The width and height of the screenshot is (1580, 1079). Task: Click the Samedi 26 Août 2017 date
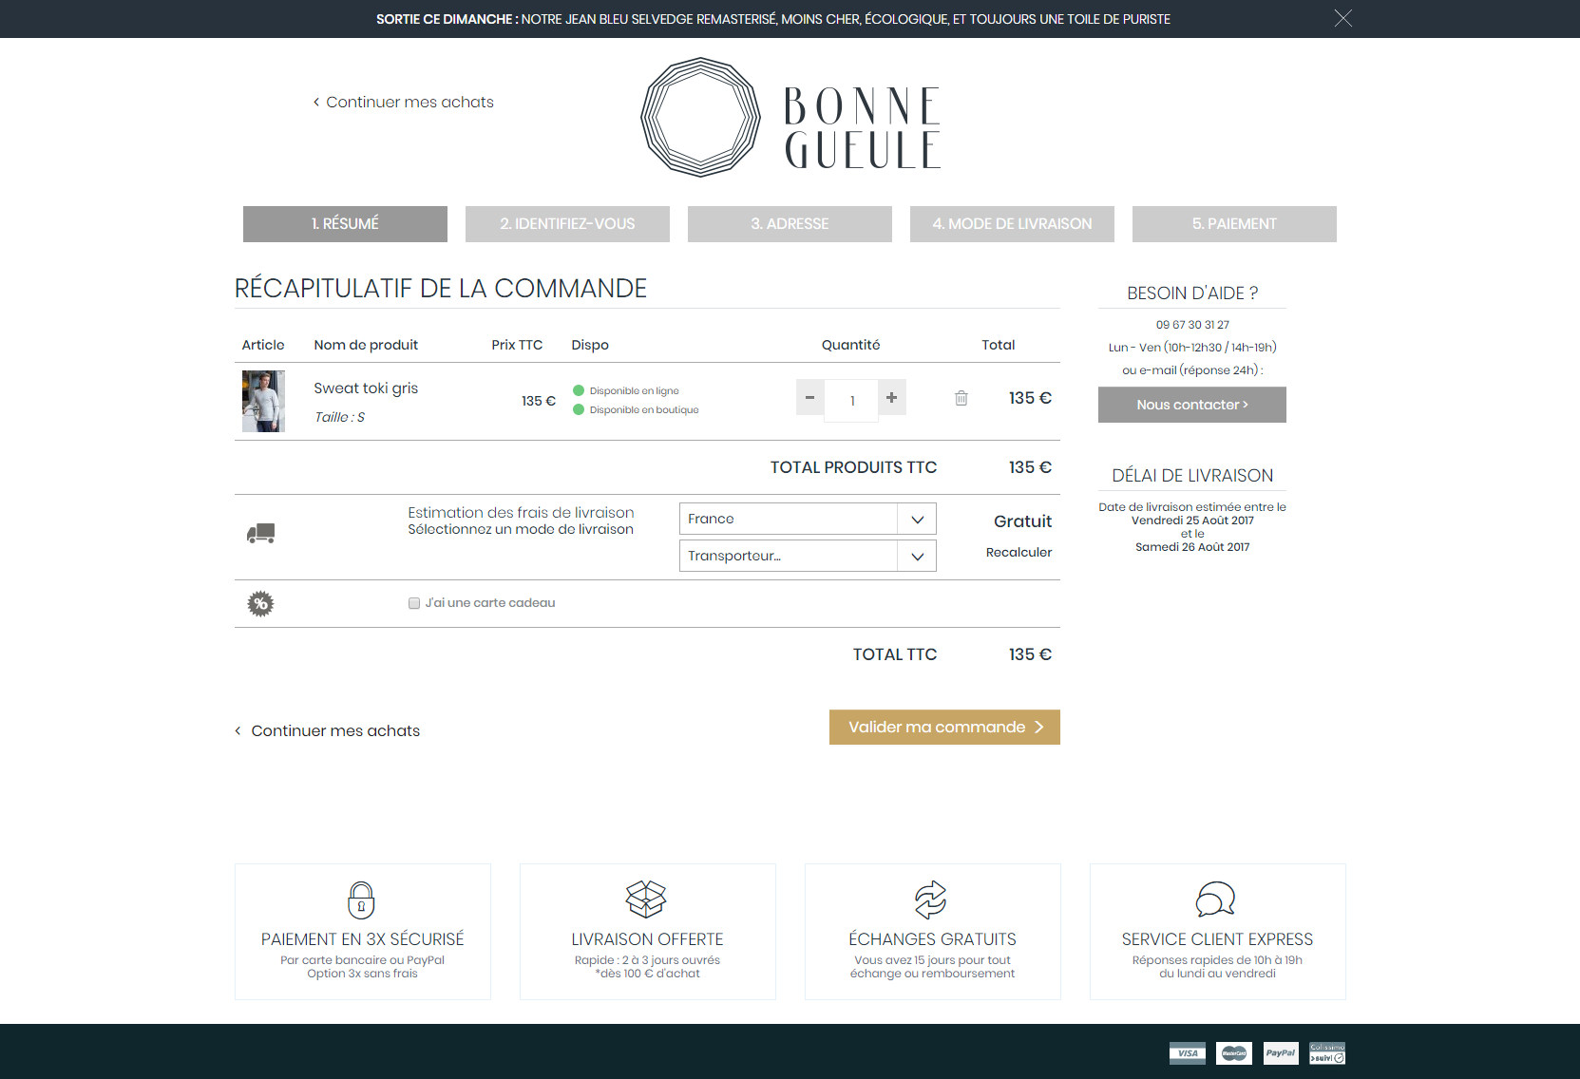pyautogui.click(x=1192, y=547)
